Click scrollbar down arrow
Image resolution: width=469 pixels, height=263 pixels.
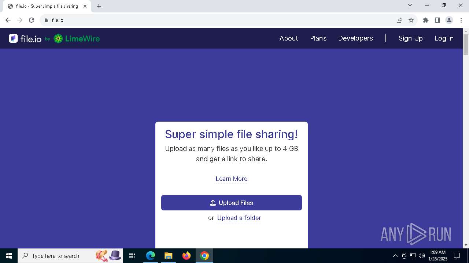[x=466, y=245]
